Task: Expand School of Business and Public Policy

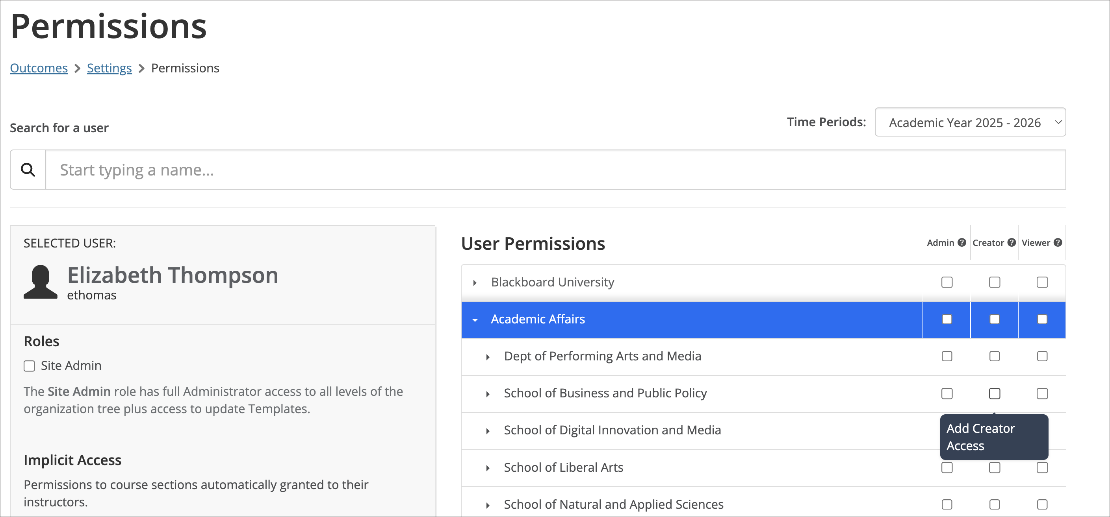Action: click(488, 394)
